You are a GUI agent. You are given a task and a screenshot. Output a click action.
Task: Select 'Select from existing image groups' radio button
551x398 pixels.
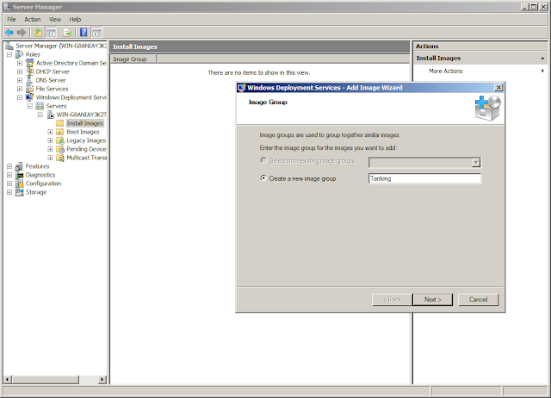click(x=263, y=160)
